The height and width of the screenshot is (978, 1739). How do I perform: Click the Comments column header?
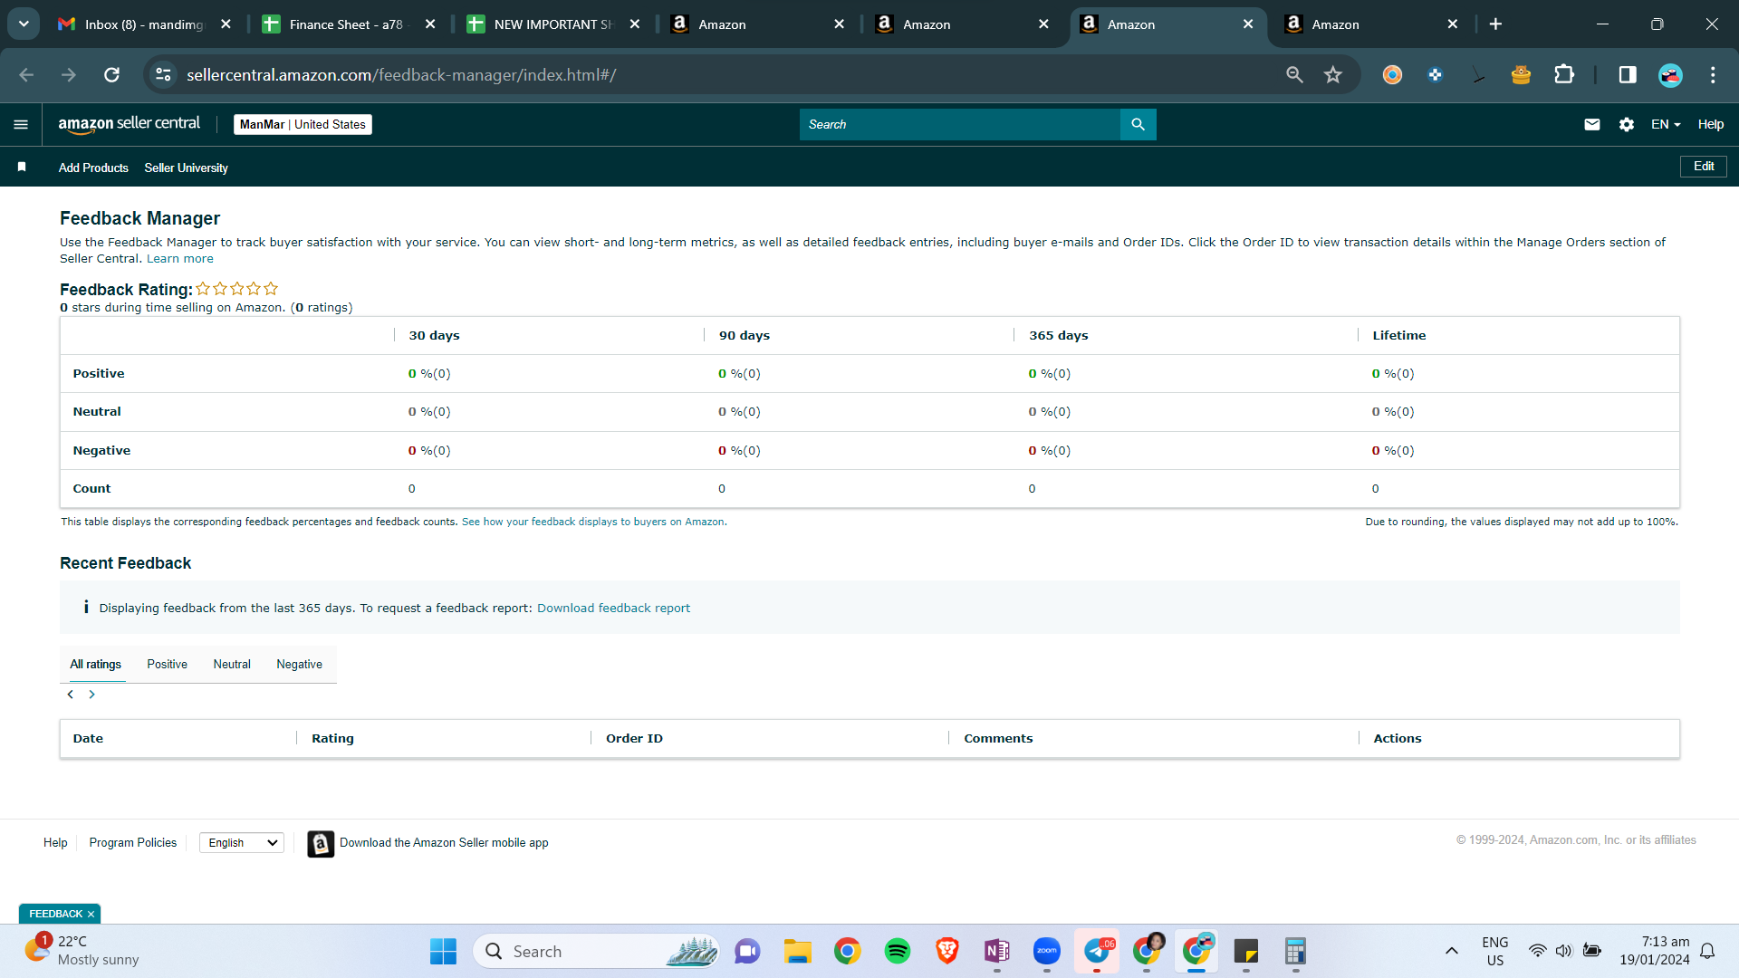(x=998, y=739)
